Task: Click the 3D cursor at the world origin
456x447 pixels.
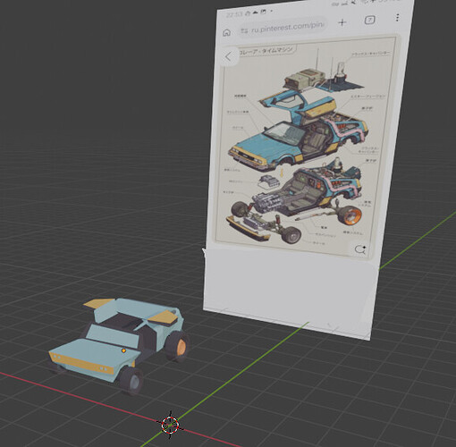Action: (x=171, y=425)
